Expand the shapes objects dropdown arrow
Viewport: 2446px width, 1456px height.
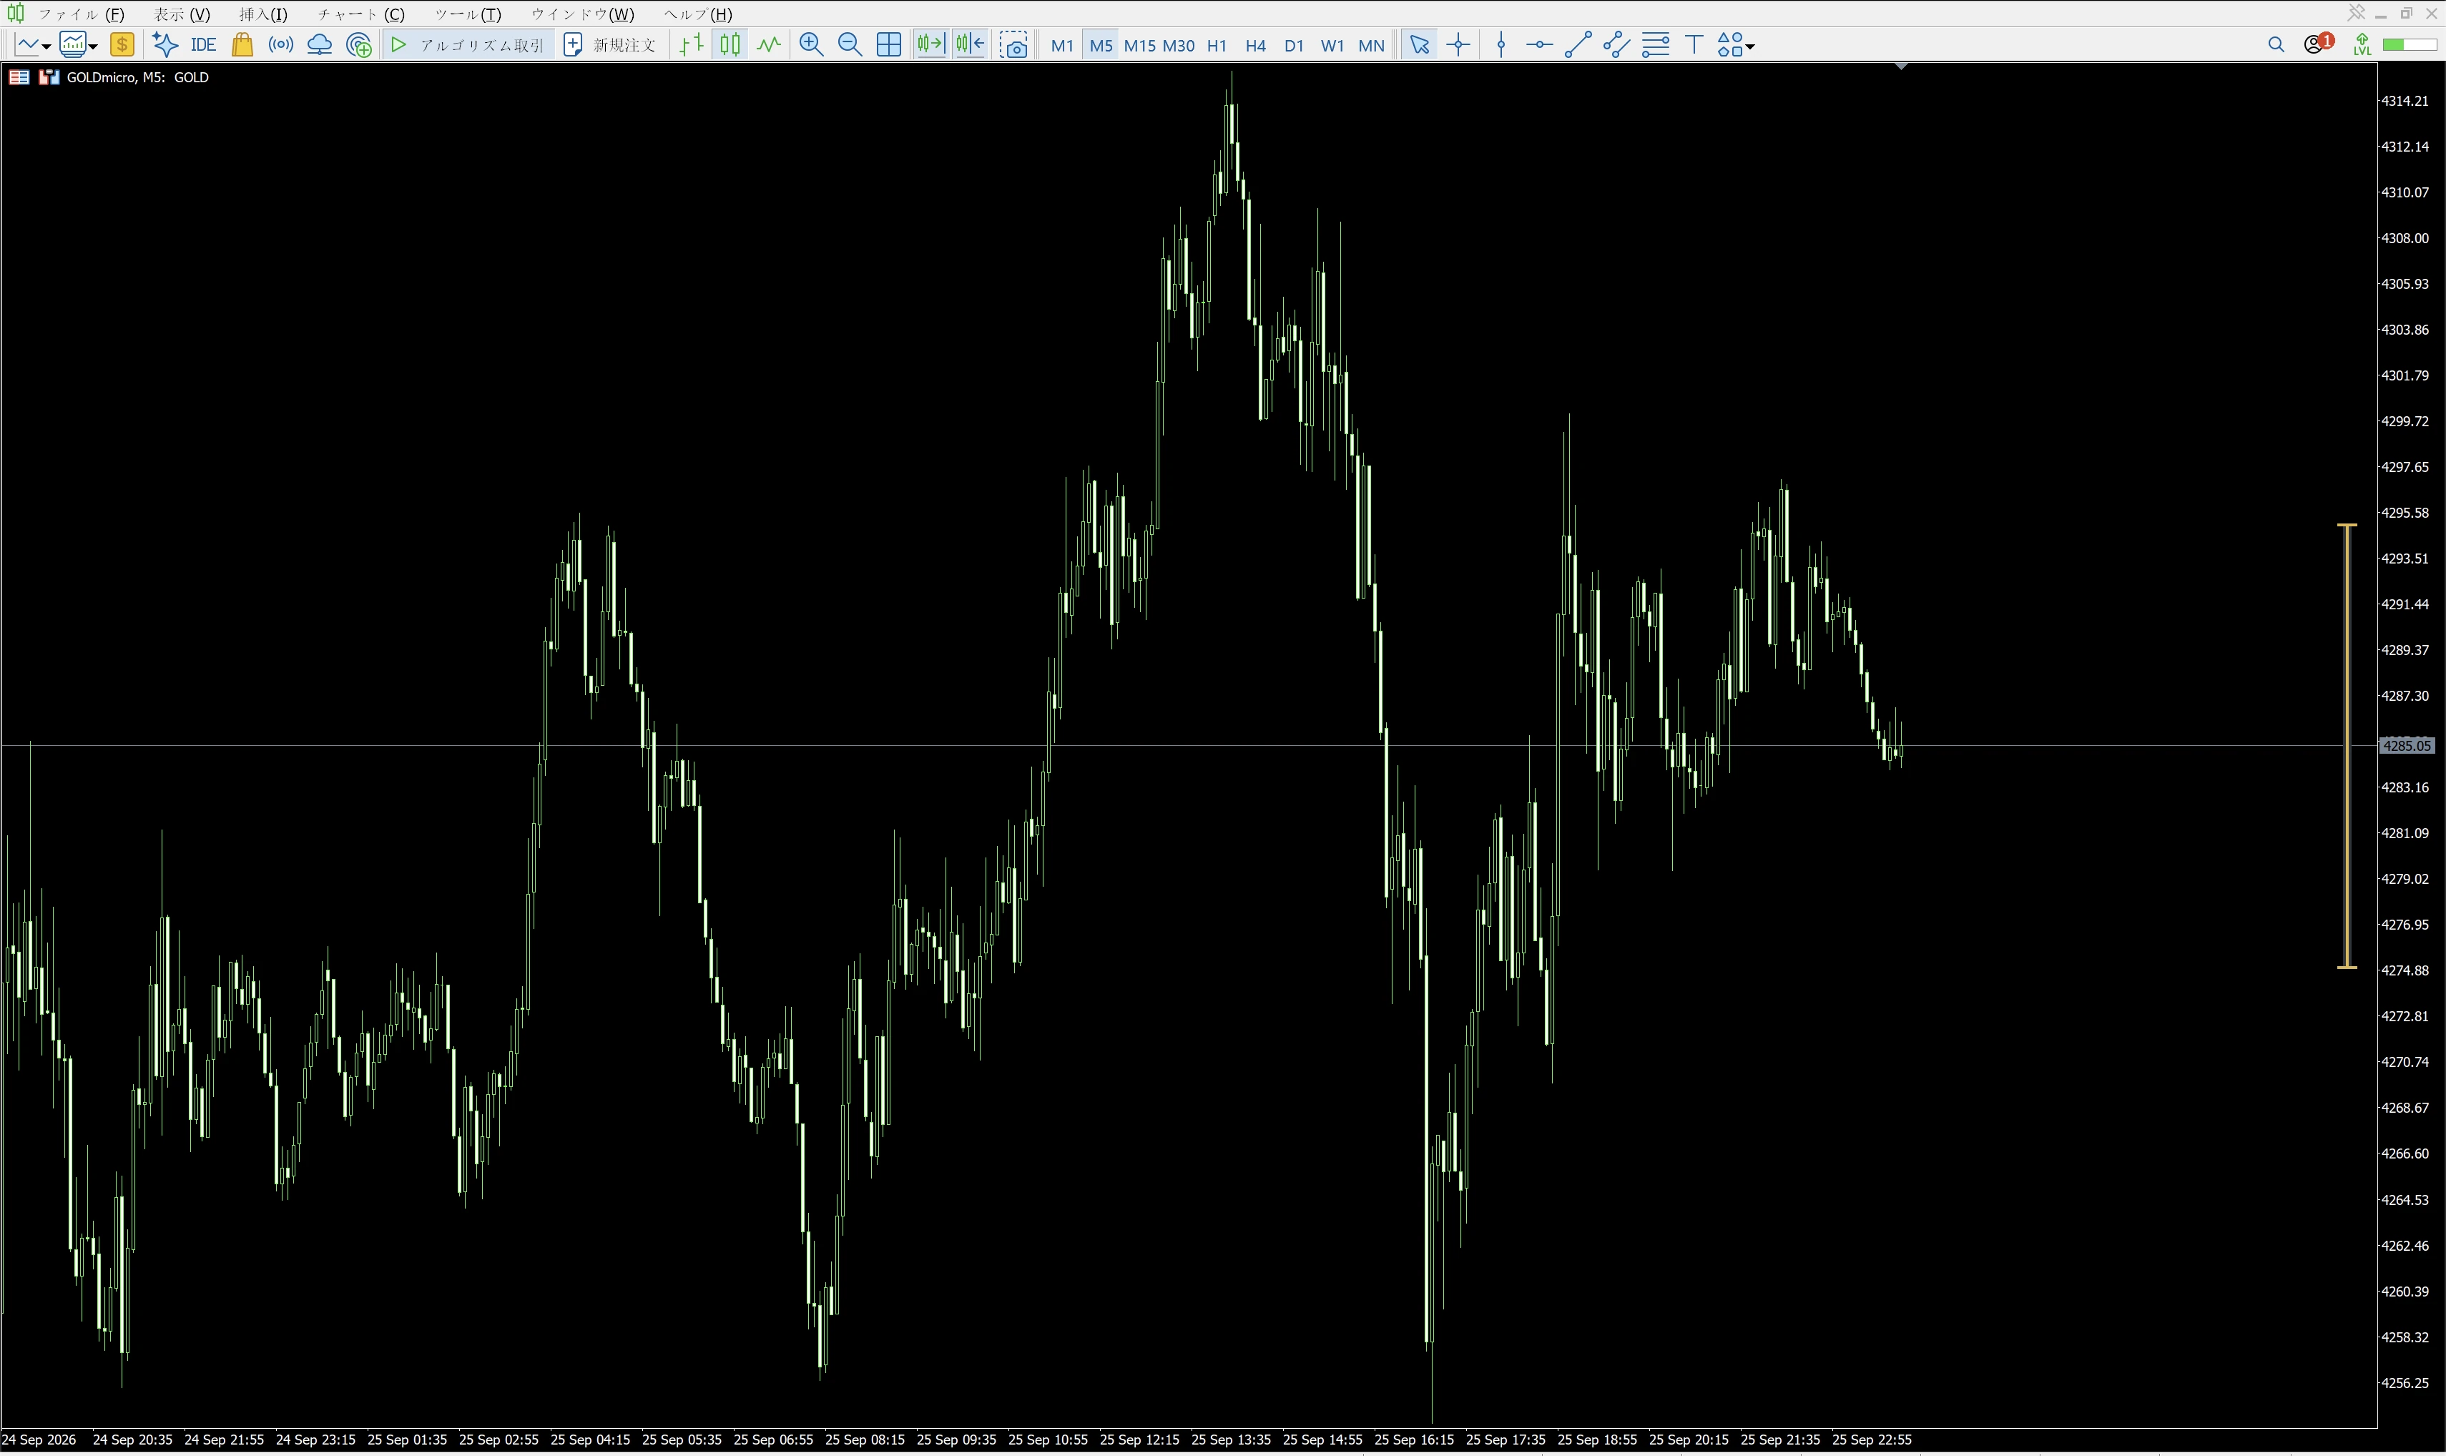[1749, 46]
